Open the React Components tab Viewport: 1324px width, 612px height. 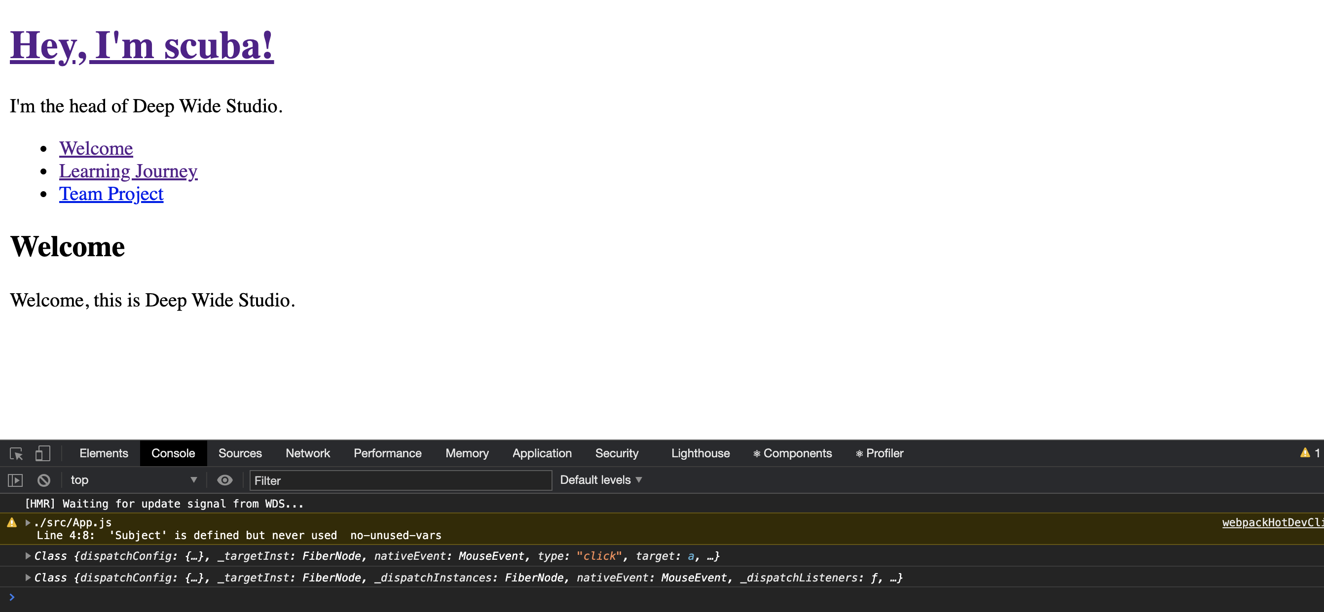point(792,453)
